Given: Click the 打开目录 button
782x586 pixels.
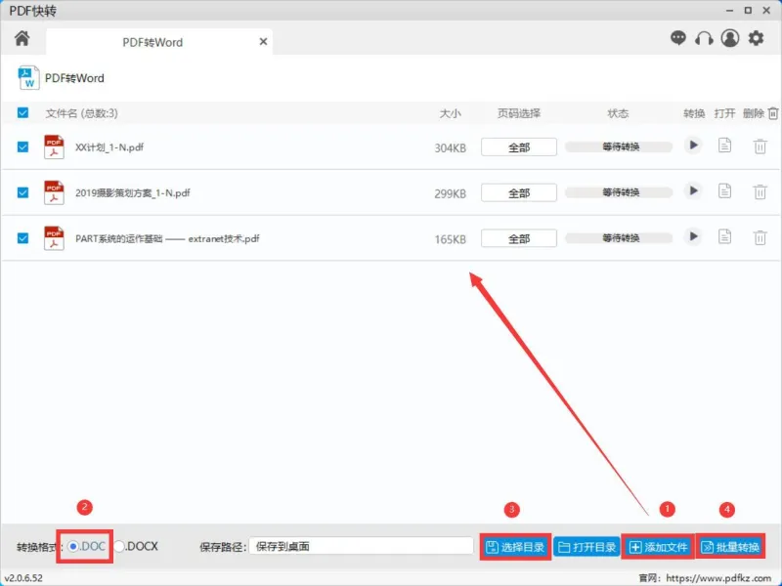Looking at the screenshot, I should tap(587, 547).
